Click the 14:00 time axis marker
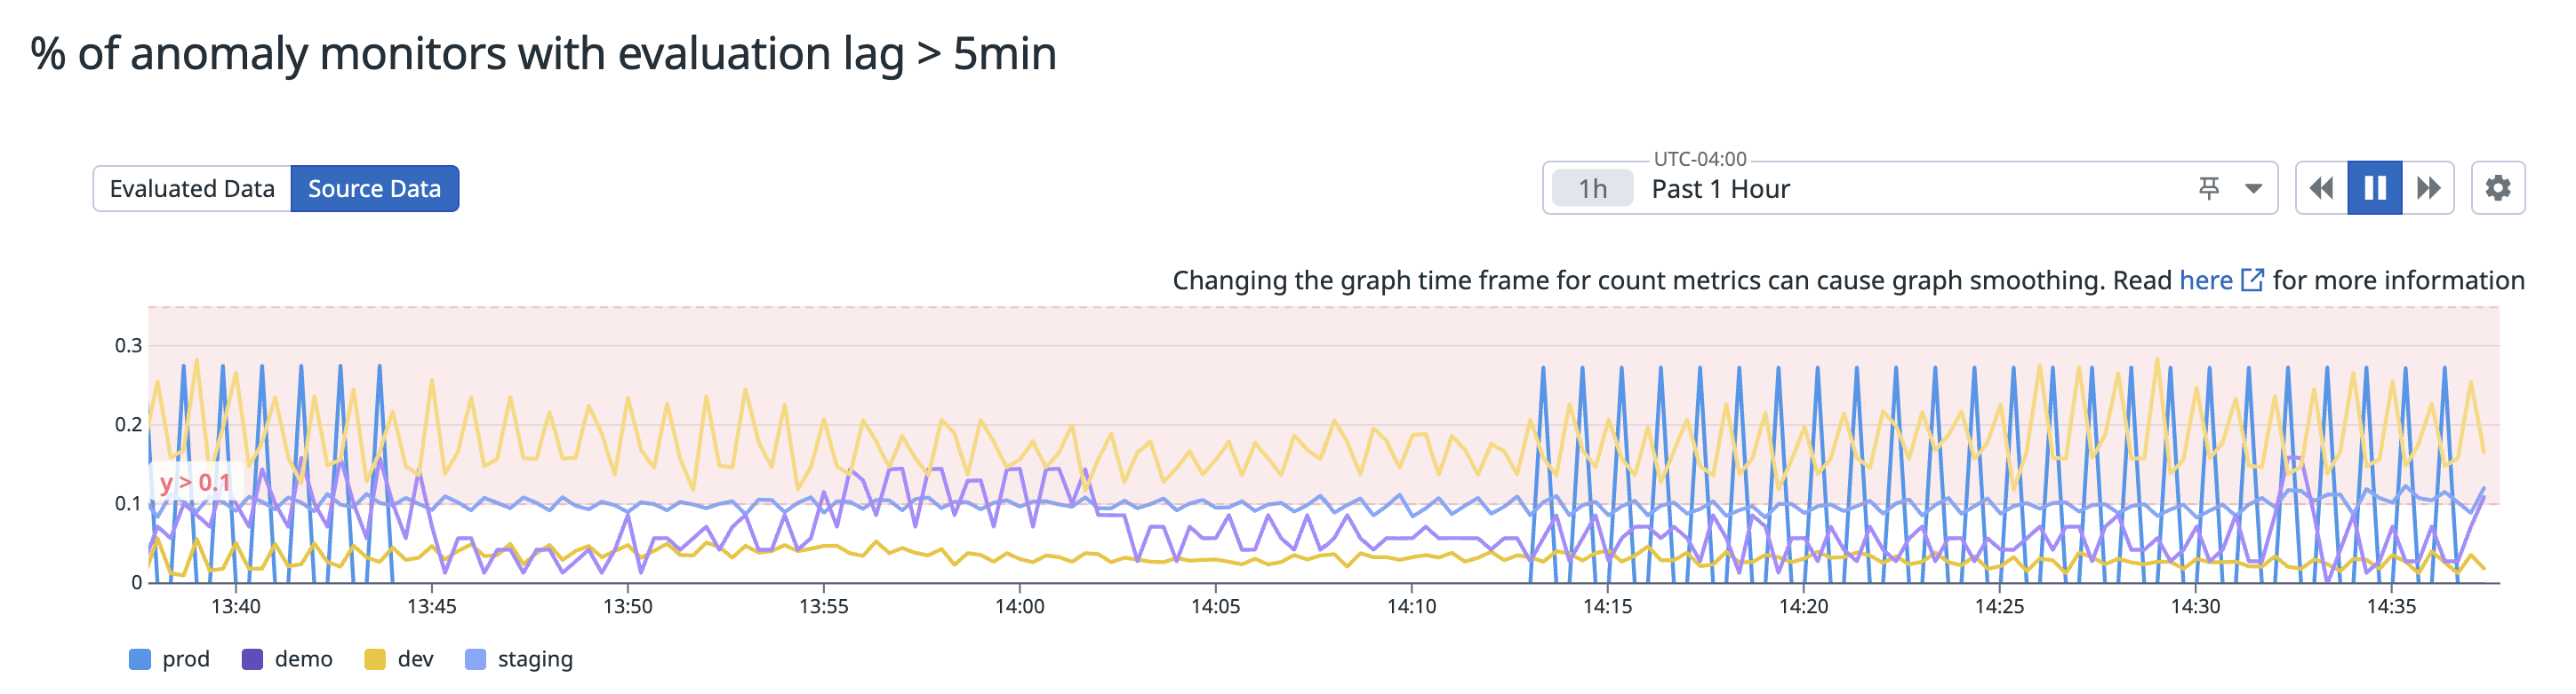Screen dimensions: 2576x694 tap(1019, 606)
